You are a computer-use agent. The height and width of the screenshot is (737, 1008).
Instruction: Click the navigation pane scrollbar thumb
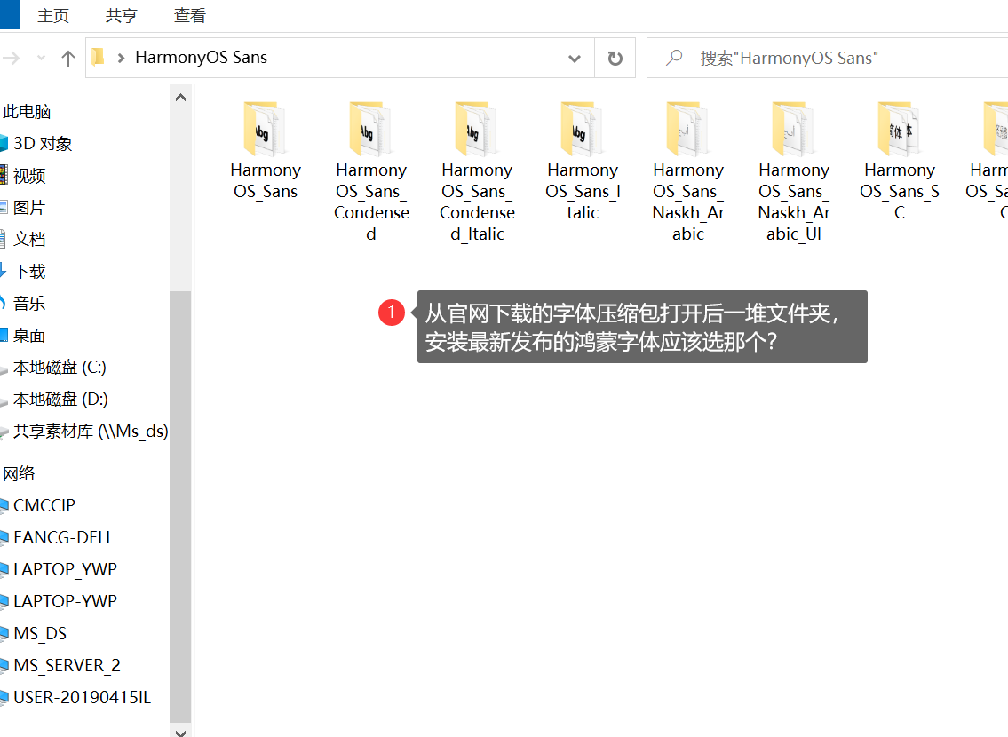180,506
